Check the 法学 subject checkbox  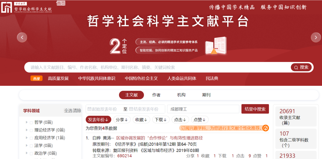pos(31,146)
